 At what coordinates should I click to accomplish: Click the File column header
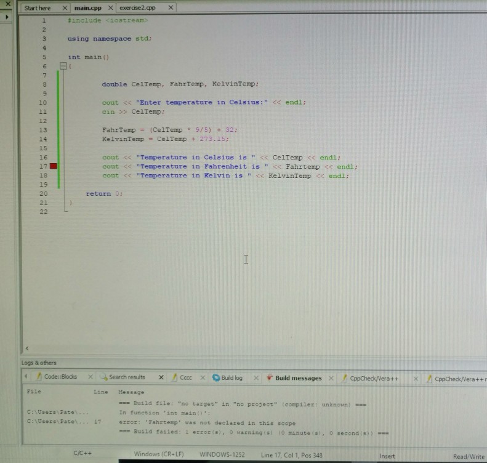pos(34,391)
